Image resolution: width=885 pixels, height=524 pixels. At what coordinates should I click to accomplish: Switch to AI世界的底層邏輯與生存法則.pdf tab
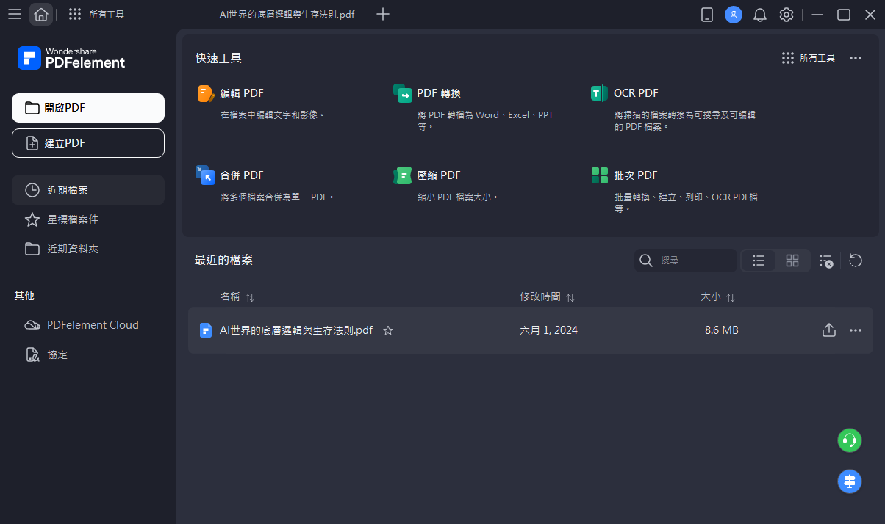287,15
